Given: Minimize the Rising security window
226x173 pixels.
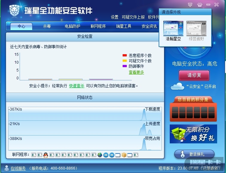Looking at the screenshot, I should [208, 5].
